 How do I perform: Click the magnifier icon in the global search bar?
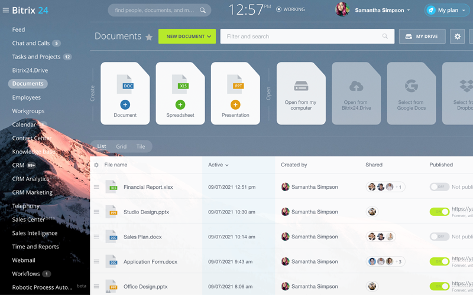tap(203, 10)
